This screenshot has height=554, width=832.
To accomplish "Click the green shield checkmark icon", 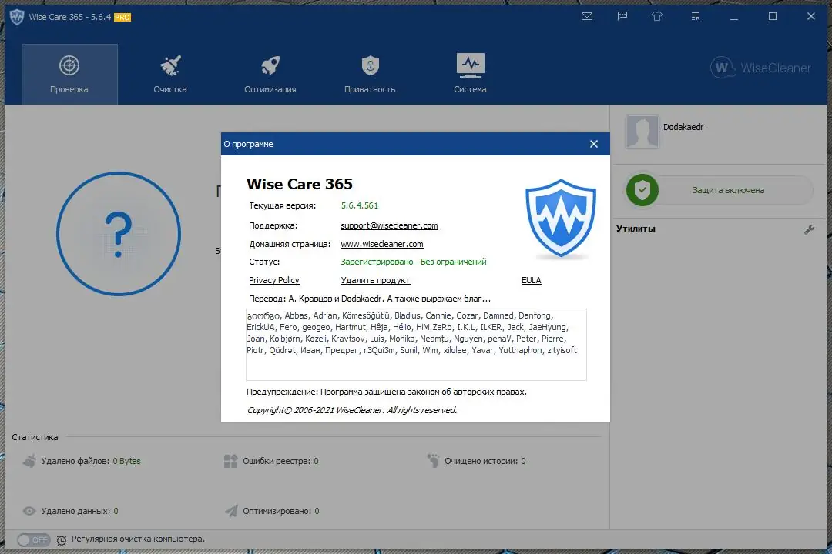I will click(642, 190).
